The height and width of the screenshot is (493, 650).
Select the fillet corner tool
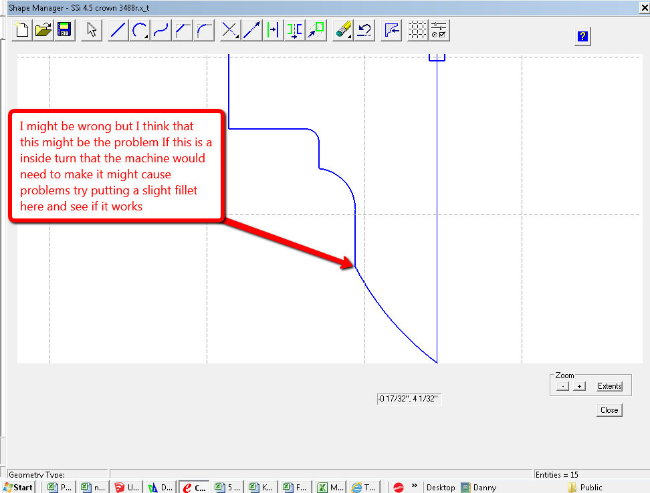pos(203,30)
